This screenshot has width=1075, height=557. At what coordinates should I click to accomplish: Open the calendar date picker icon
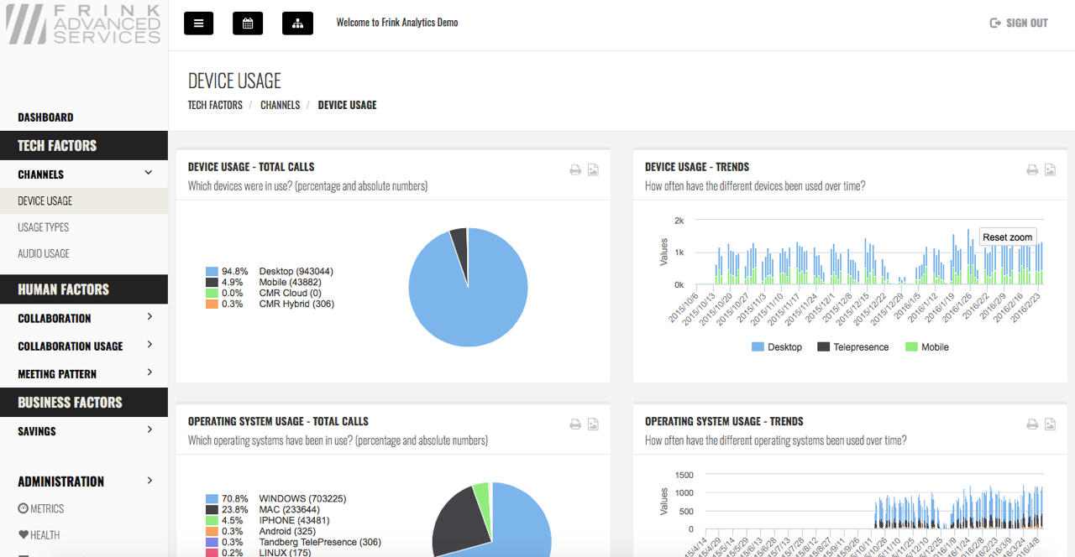click(x=248, y=23)
